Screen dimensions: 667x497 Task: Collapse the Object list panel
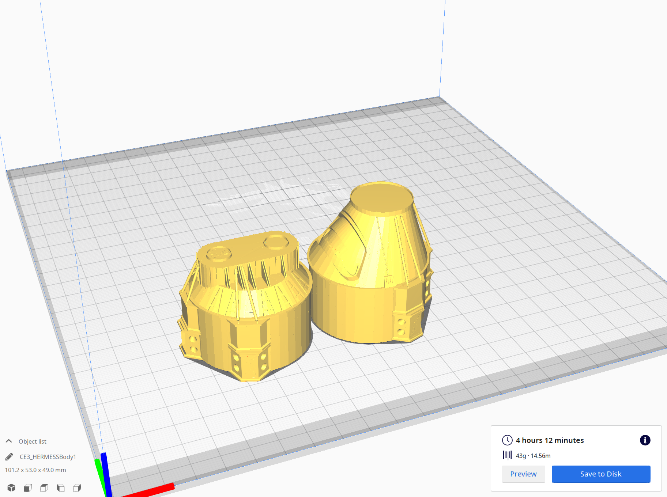pos(9,441)
